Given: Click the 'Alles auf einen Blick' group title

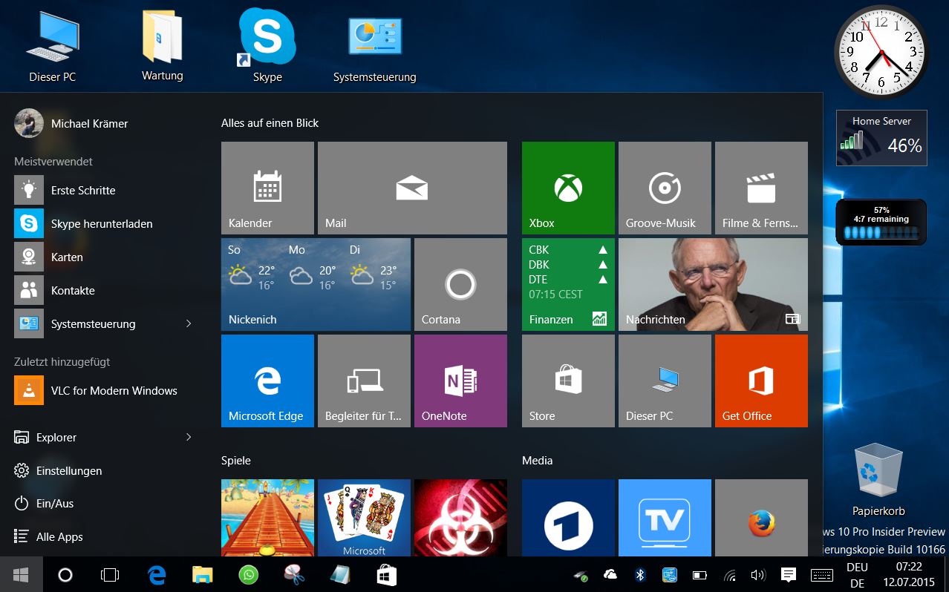Looking at the screenshot, I should click(x=270, y=122).
